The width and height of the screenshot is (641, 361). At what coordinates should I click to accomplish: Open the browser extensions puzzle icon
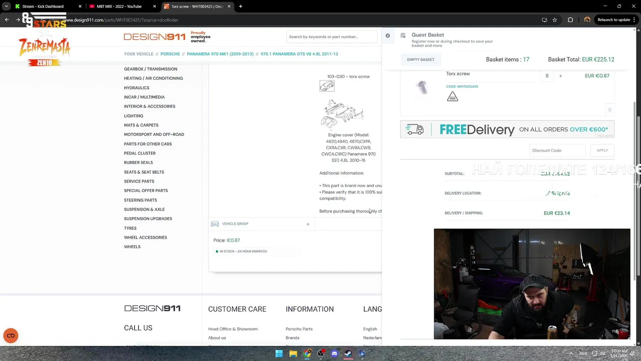[x=570, y=20]
